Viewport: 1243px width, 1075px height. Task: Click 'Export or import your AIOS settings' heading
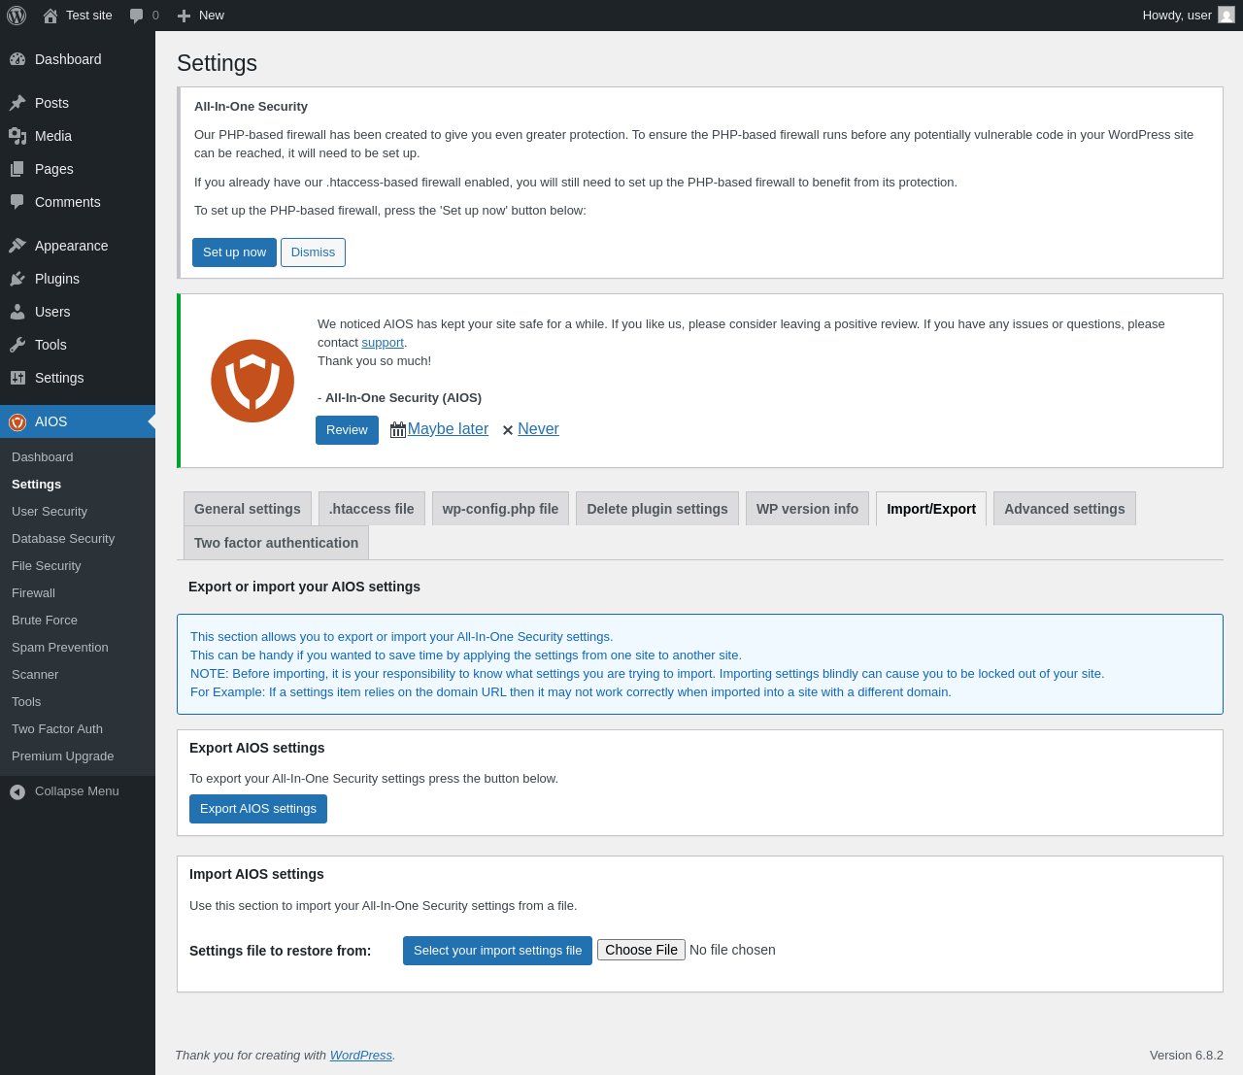(304, 587)
